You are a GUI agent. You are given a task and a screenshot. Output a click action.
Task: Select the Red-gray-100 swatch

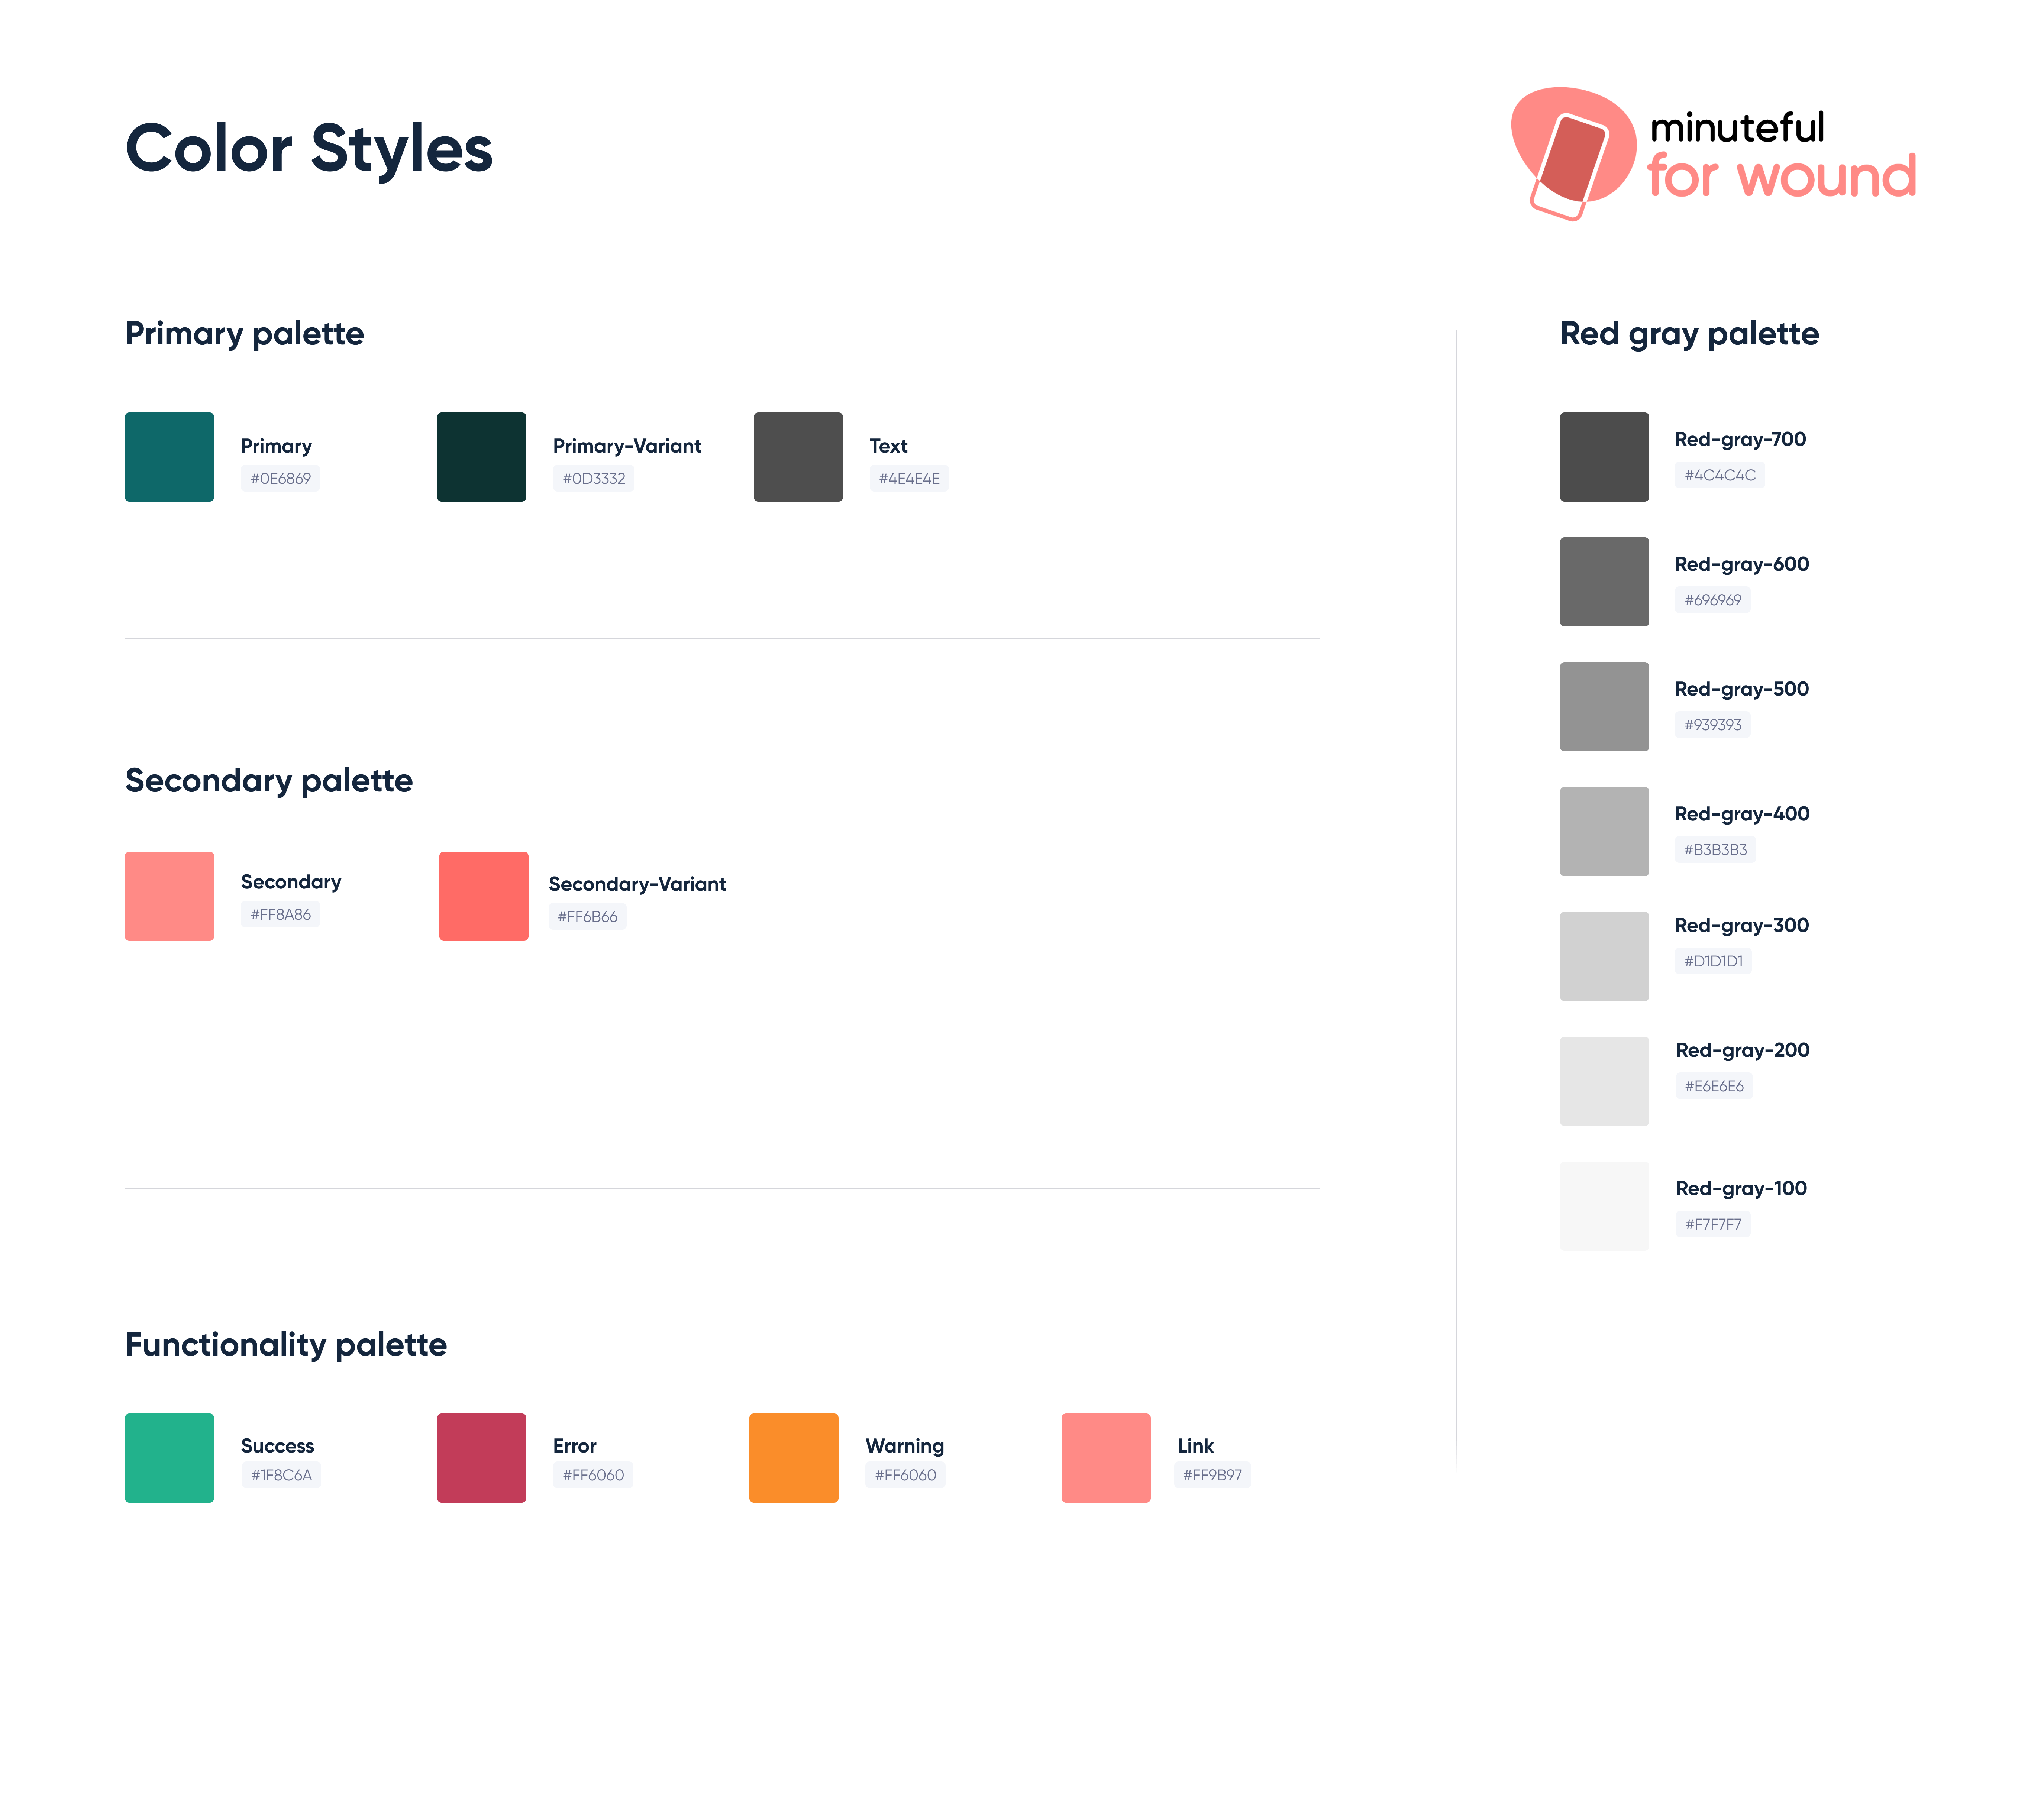(x=1604, y=1205)
